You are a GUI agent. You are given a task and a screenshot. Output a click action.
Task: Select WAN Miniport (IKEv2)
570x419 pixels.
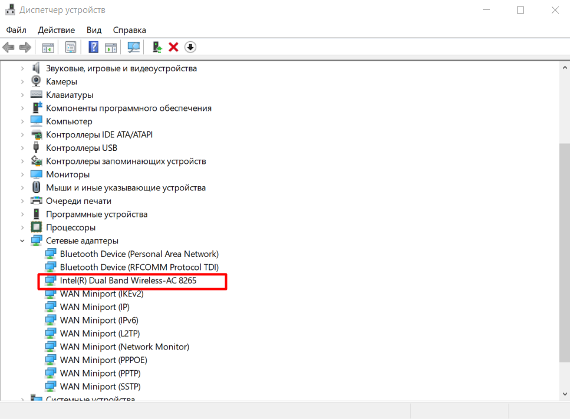(x=102, y=293)
